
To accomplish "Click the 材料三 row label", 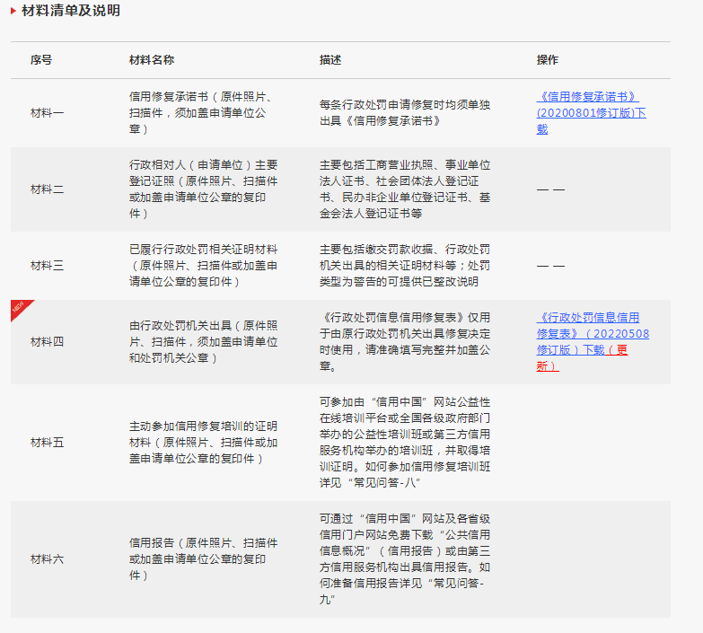I will tap(48, 266).
